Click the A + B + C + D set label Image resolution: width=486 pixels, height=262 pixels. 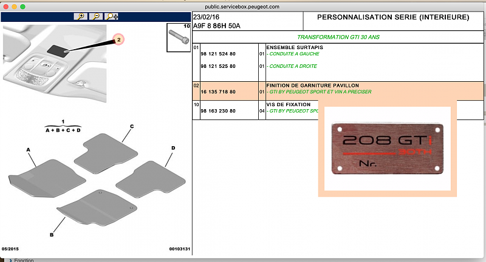pyautogui.click(x=63, y=130)
